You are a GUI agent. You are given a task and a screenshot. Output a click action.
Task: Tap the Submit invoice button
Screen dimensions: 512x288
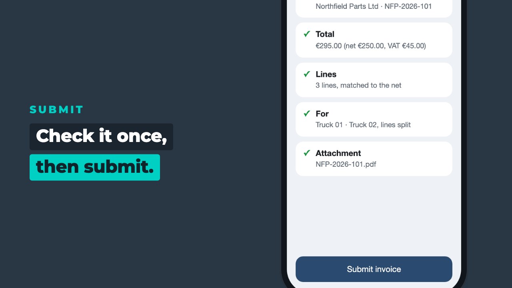point(374,269)
